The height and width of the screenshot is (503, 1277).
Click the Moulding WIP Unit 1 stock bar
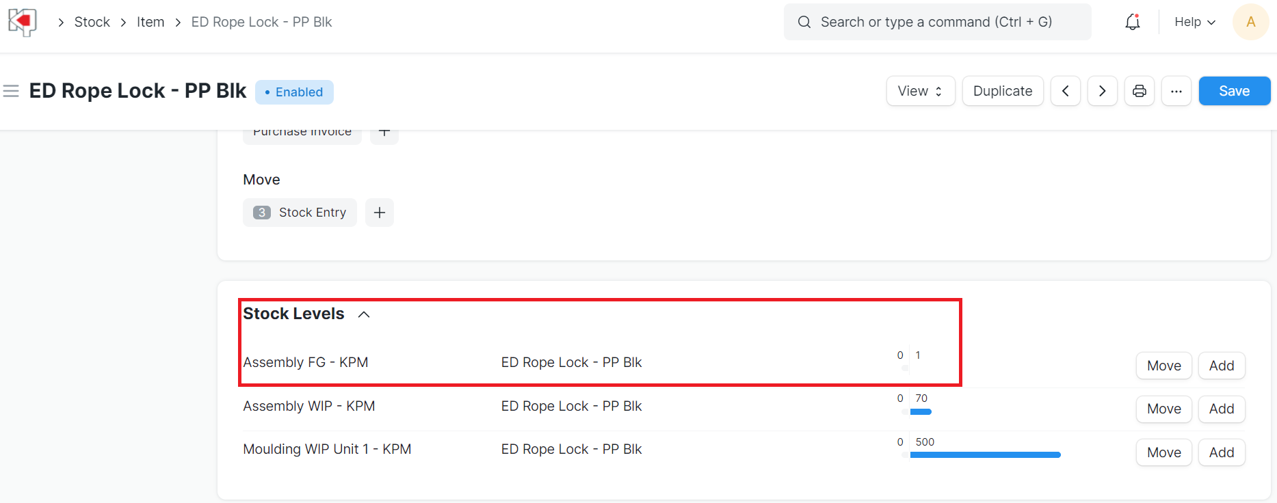(x=985, y=454)
